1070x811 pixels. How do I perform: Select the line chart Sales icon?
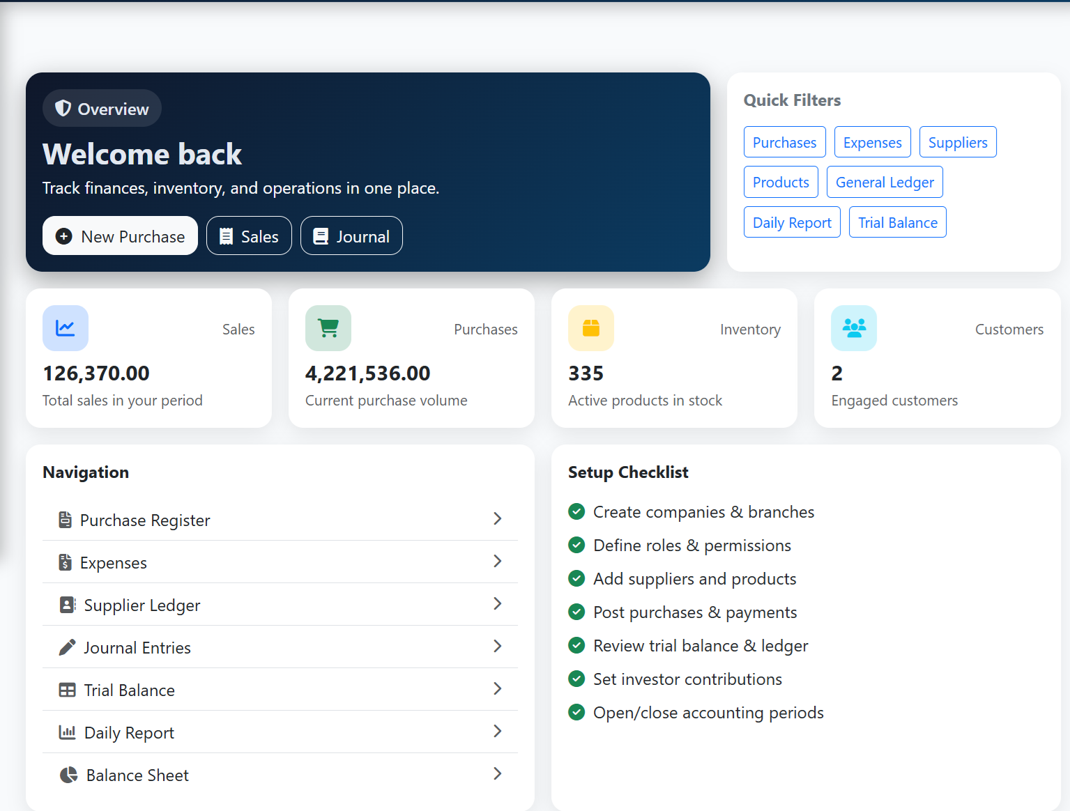click(x=65, y=327)
